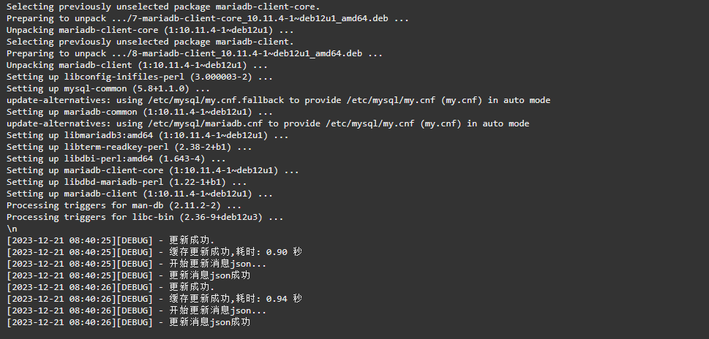Screen dimensions: 709x339
Task: Click "Processing triggers for man-db" line
Action: coord(124,206)
